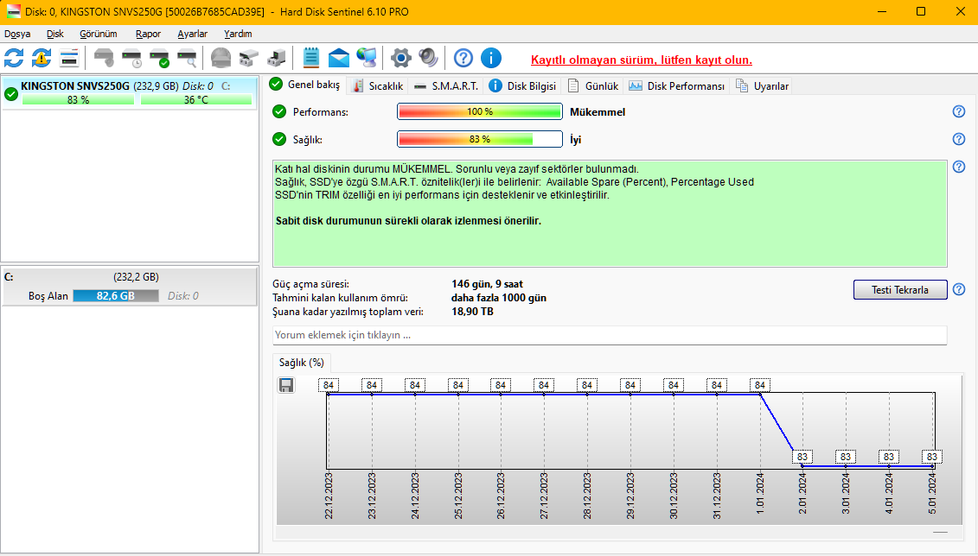This screenshot has width=978, height=556.
Task: Open the Rapor menu
Action: click(x=148, y=34)
